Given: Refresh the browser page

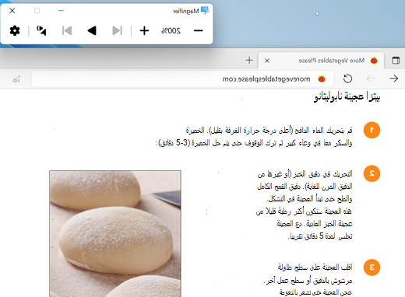Looking at the screenshot, I should [347, 79].
